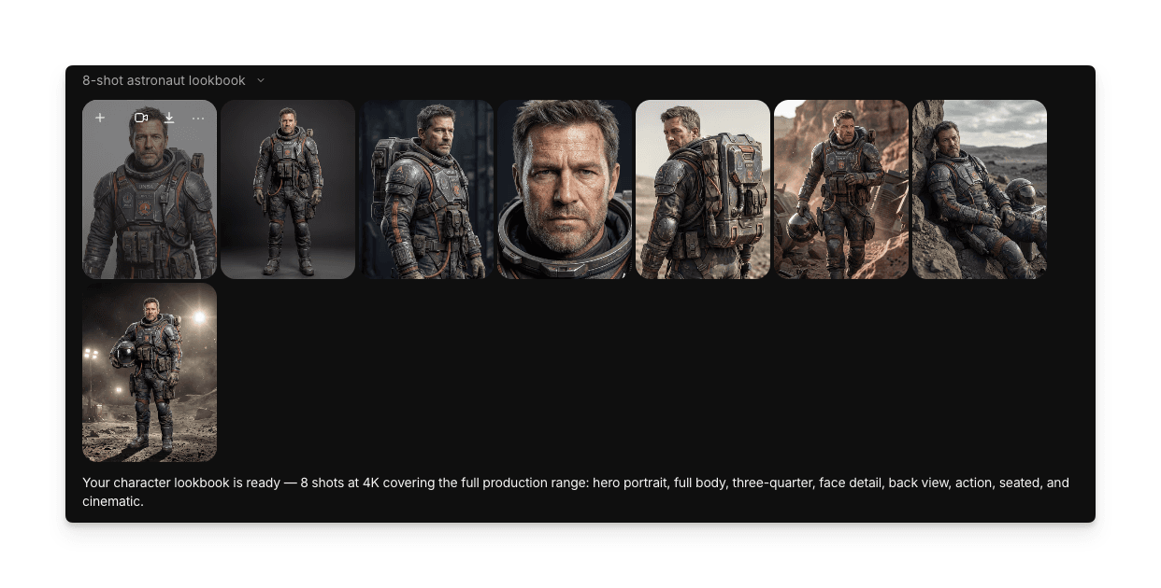
Task: Open the face detail close-up thumbnail
Action: tap(565, 189)
